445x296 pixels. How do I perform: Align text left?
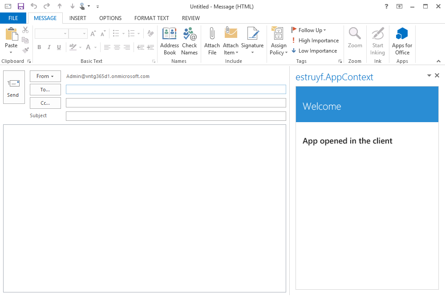pyautogui.click(x=107, y=47)
